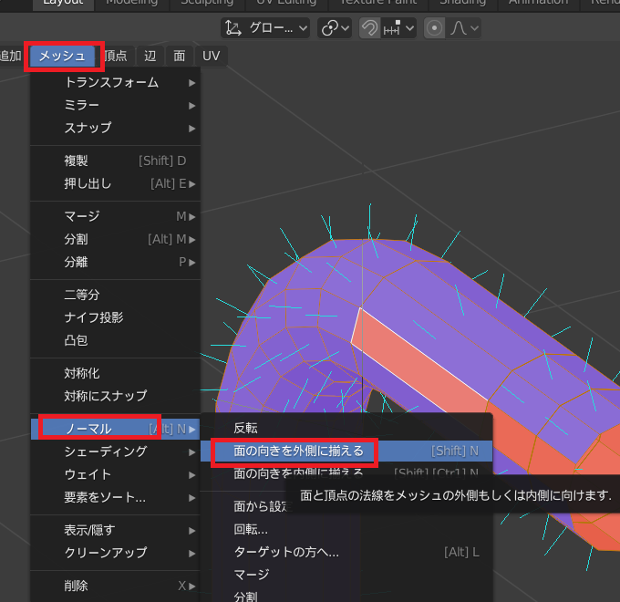
Task: Expand the スナップ submenu
Action: click(116, 128)
